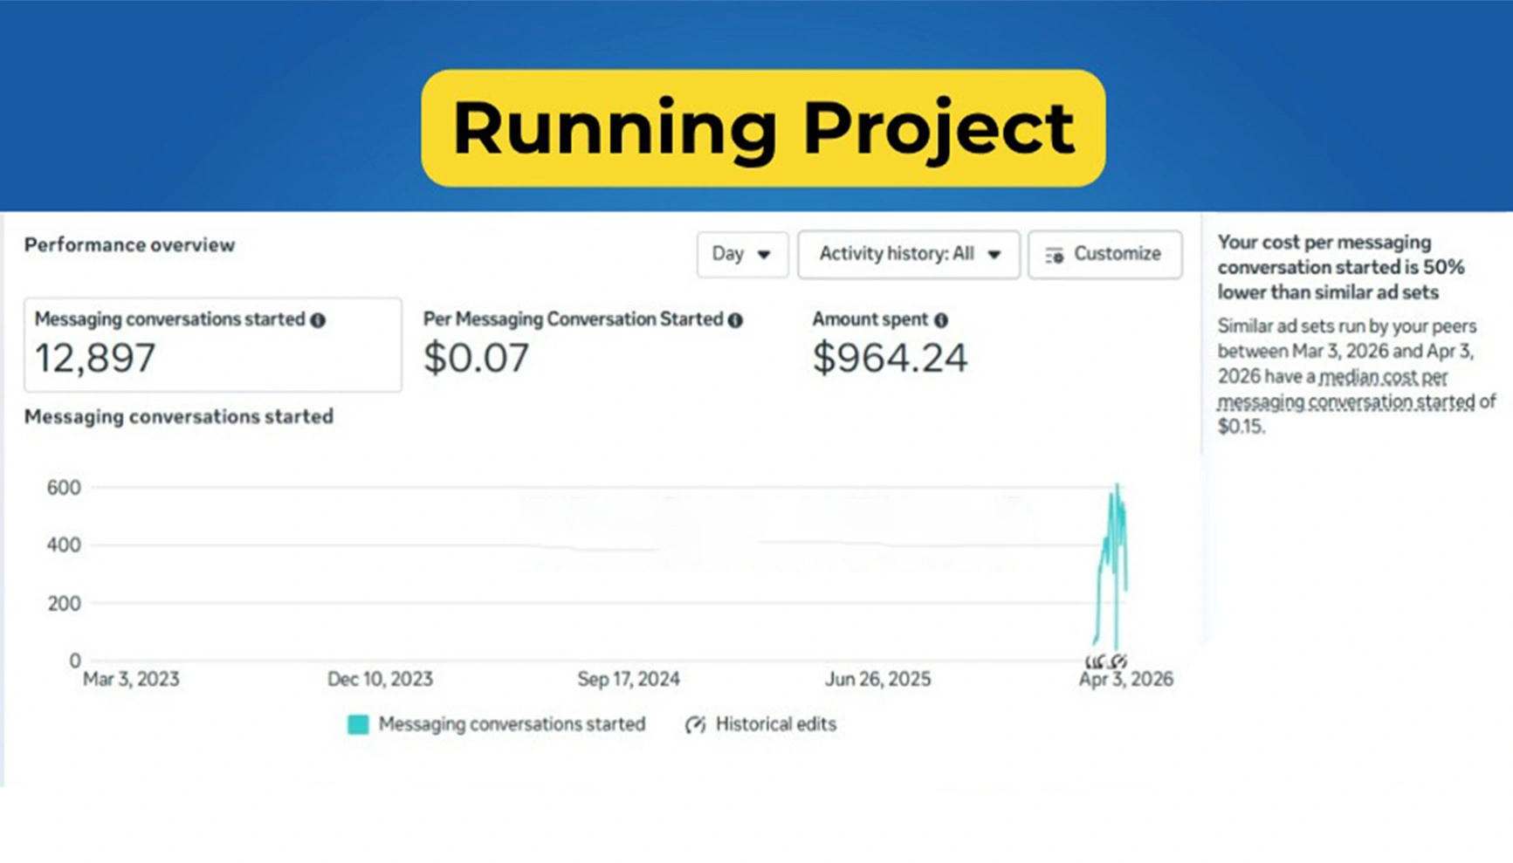Open the median cost per messaging conversation link
The width and height of the screenshot is (1513, 863).
(1345, 389)
